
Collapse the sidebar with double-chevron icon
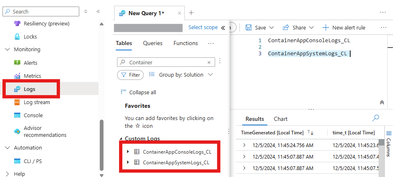click(98, 11)
